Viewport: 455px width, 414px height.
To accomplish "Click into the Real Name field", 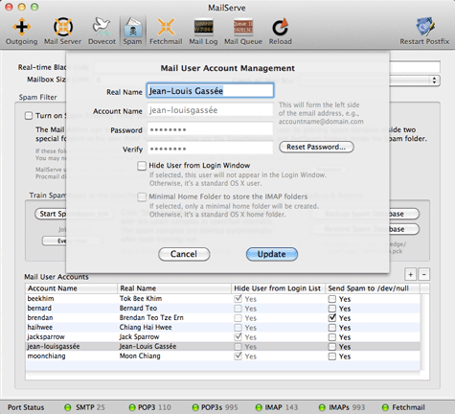I will (x=211, y=91).
